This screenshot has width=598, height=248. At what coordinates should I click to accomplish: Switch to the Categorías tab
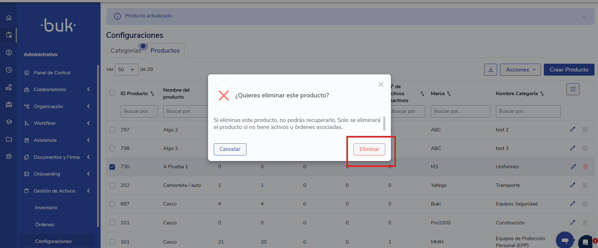[x=126, y=51]
